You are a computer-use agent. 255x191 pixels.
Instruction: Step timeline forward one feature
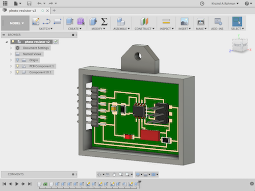pyautogui.click(x=23, y=184)
